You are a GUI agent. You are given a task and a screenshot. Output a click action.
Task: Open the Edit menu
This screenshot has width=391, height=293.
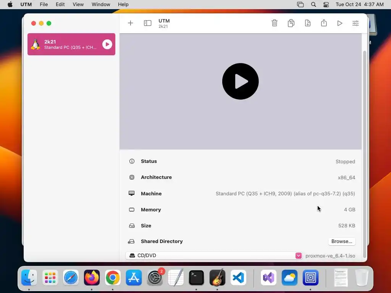pyautogui.click(x=60, y=5)
